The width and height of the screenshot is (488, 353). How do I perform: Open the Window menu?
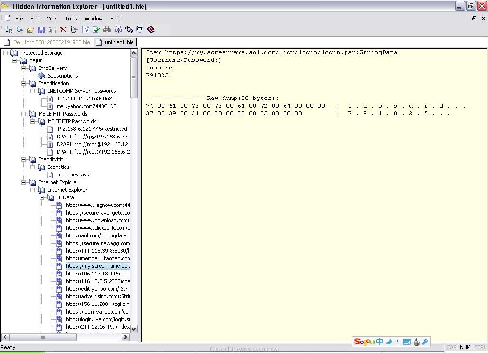point(94,19)
